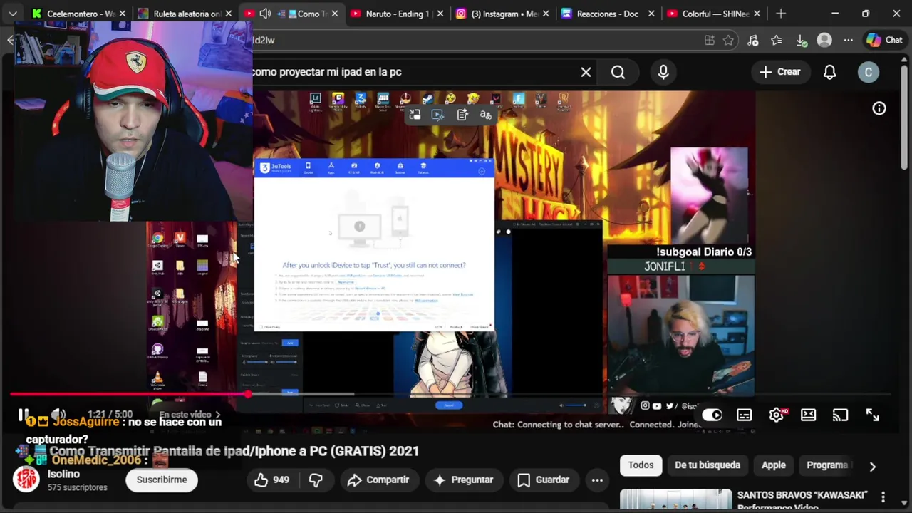Show the video info card icon
The image size is (912, 513).
tap(879, 108)
